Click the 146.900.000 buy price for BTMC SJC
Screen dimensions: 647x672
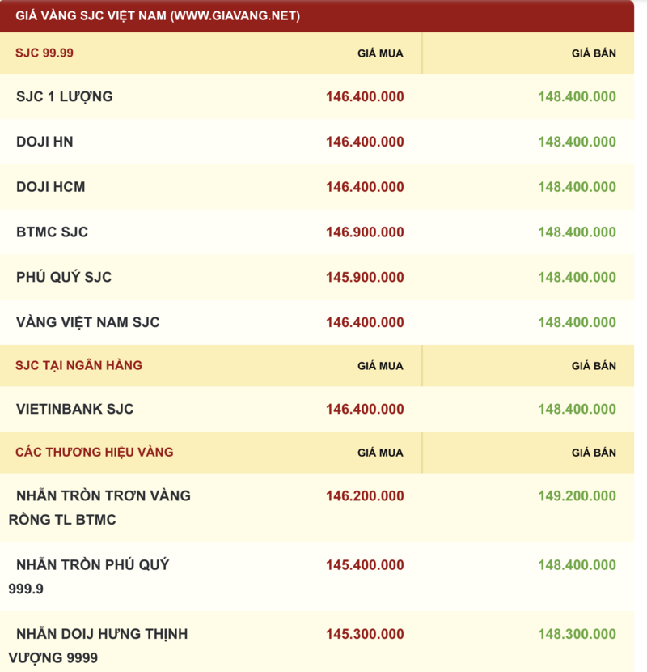pyautogui.click(x=365, y=232)
